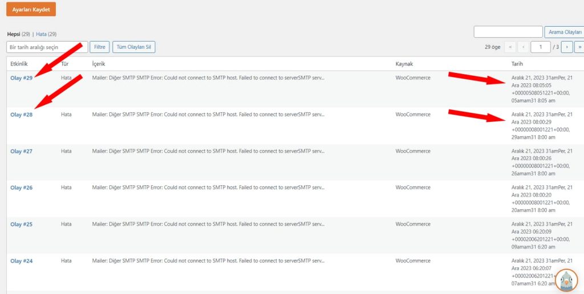View the Olay #27 event

(21, 151)
